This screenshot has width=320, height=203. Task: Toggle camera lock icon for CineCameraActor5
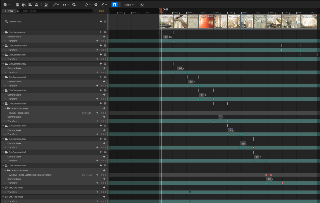click(105, 103)
